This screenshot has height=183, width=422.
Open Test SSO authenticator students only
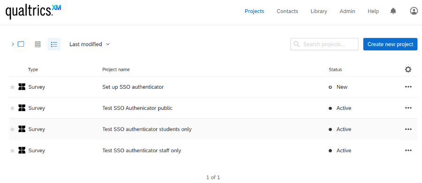pyautogui.click(x=147, y=129)
